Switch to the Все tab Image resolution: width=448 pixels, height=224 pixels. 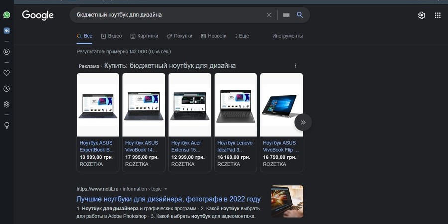(84, 36)
